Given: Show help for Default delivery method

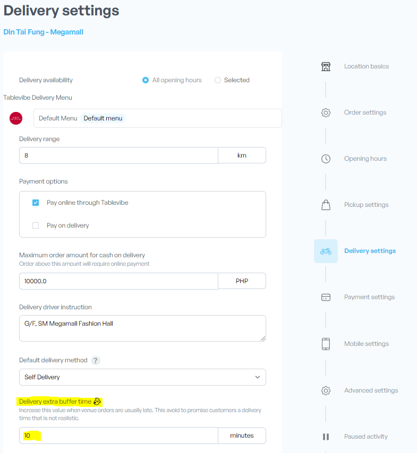Looking at the screenshot, I should pos(96,360).
